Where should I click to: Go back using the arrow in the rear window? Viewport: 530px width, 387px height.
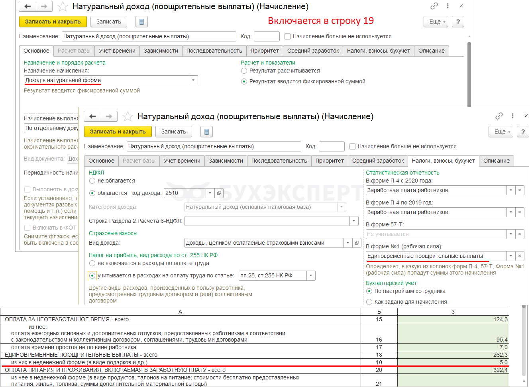pyautogui.click(x=27, y=6)
